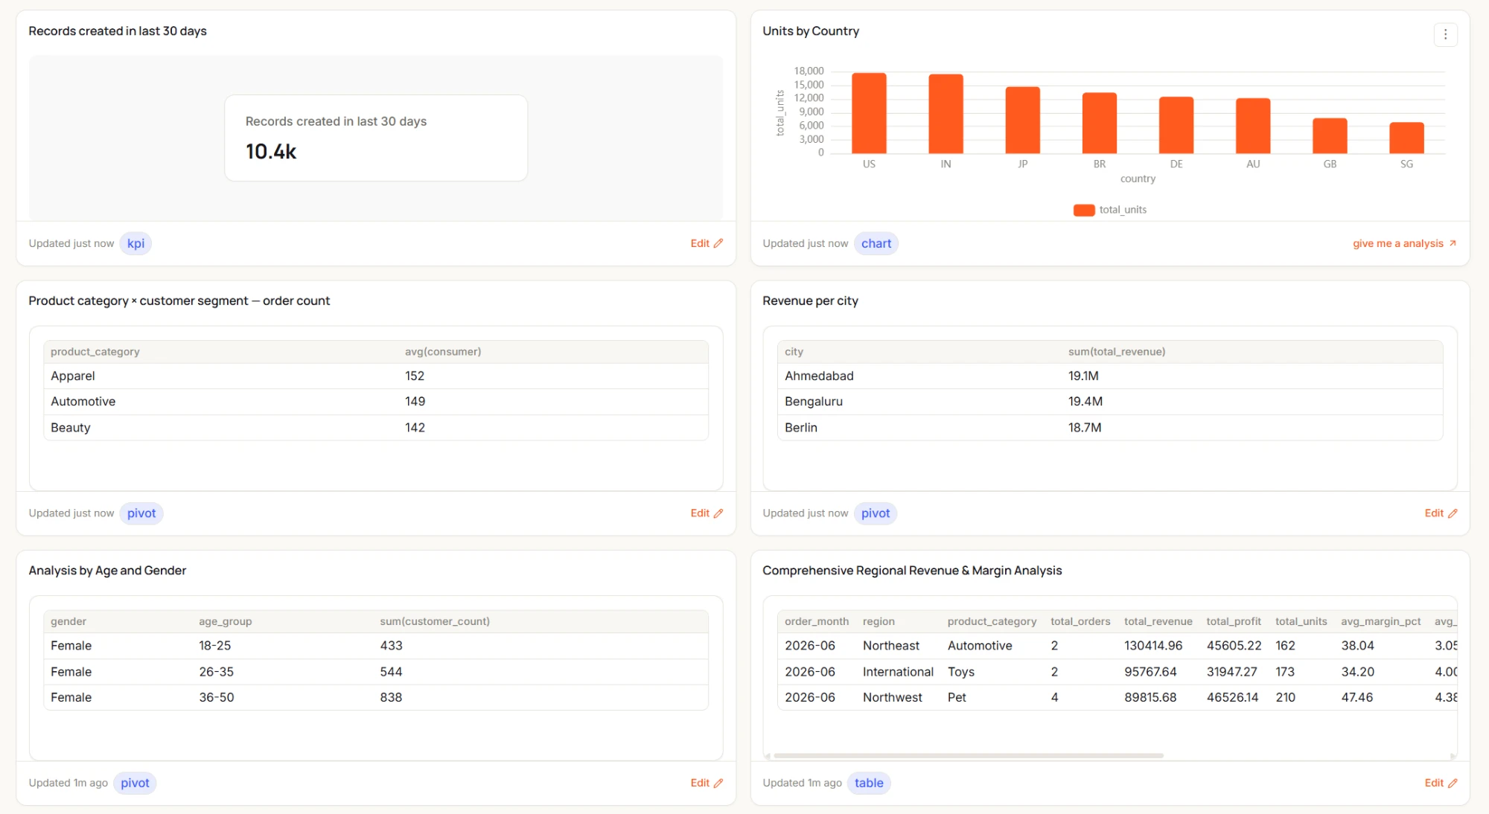Click the sum(customer_count) column header
The height and width of the screenshot is (814, 1489).
point(435,621)
